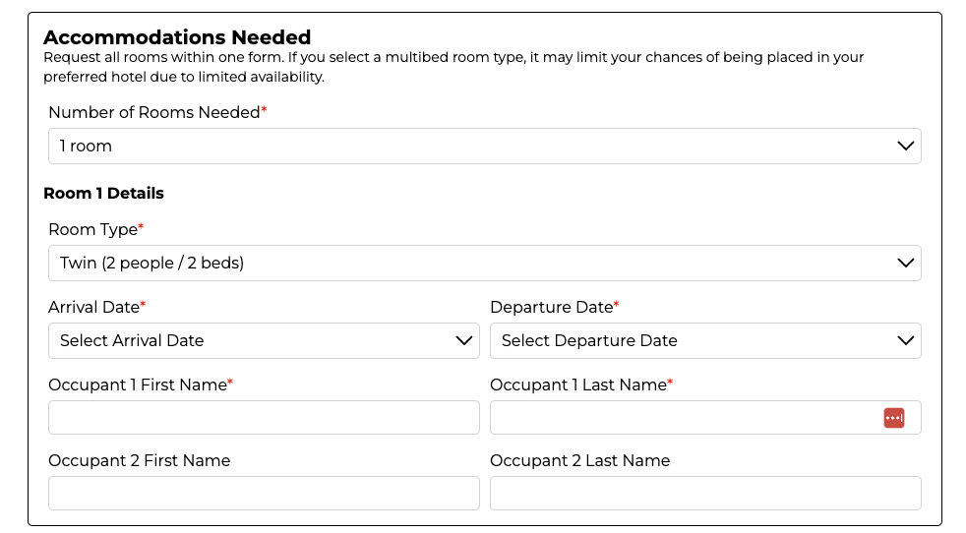Click the chevron arrow on the Room Type dropdown

(905, 264)
